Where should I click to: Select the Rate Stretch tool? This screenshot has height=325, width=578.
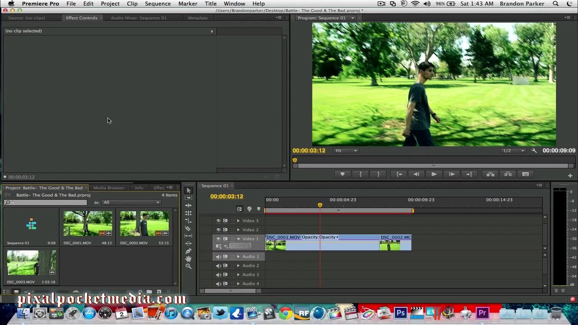[x=189, y=221]
